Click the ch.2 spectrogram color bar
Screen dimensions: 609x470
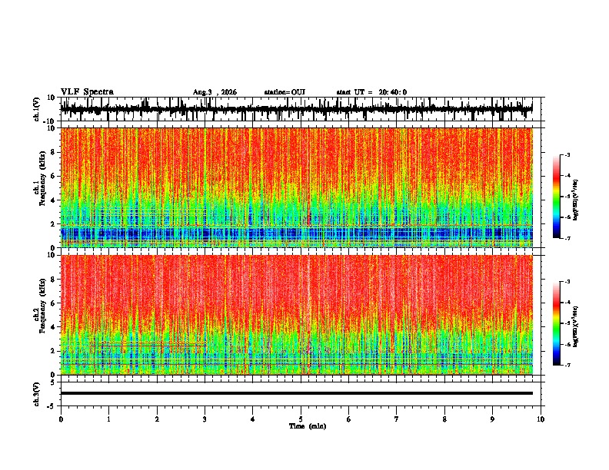coord(556,323)
